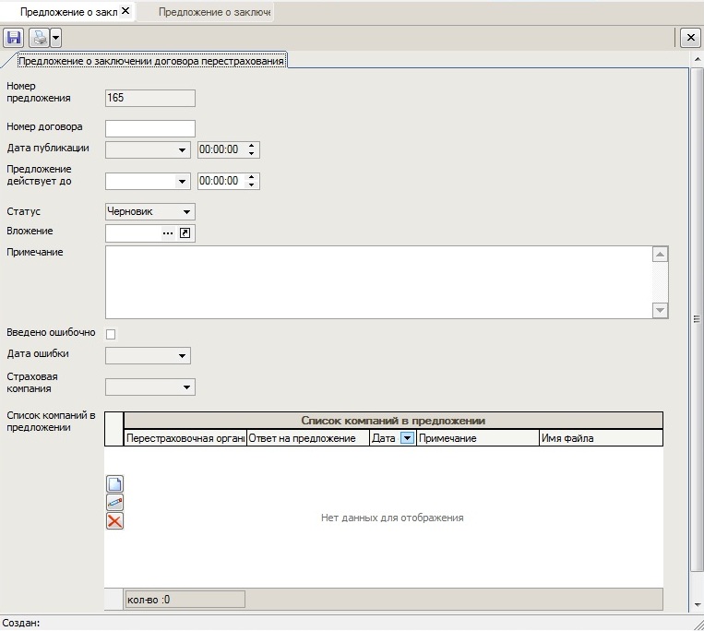The width and height of the screenshot is (704, 631).
Task: Open the Дата column filter dropdown
Action: point(407,439)
